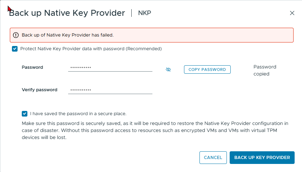Click the warning paragraph about securely saving password
Viewport: 302px width, 172px height.
155,130
